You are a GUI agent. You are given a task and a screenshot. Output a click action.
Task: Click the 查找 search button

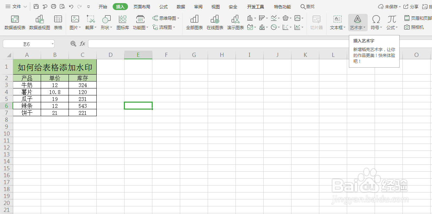tap(307, 7)
